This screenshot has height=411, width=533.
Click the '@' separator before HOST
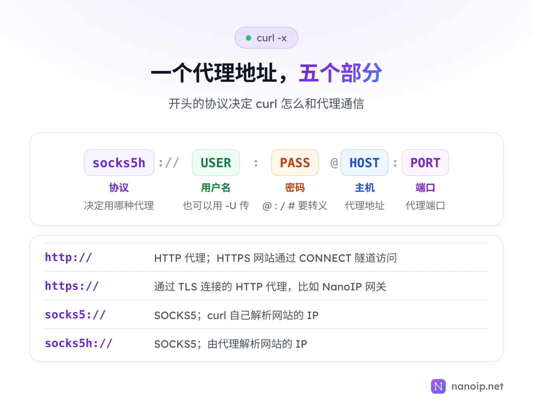tap(334, 163)
